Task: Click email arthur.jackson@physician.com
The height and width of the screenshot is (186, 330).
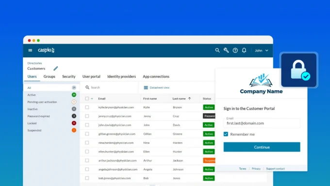Action: coord(117,160)
